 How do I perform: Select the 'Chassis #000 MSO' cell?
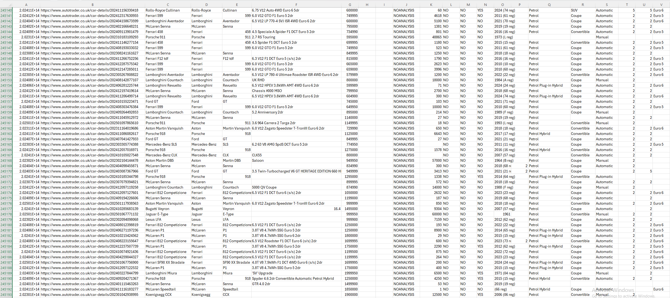[267, 91]
